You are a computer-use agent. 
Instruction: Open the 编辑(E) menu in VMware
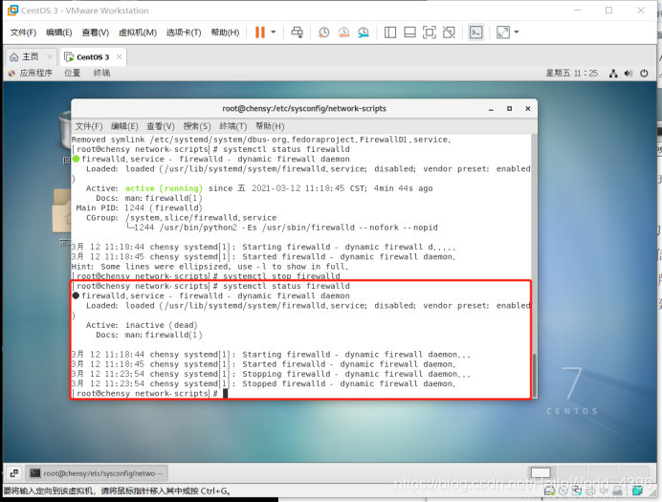(x=58, y=33)
